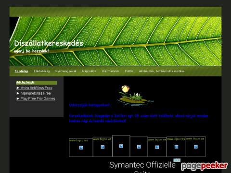The width and height of the screenshot is (231, 173).
Task: Click the AdChoices icon above Symantec ad
Action: 177,160
